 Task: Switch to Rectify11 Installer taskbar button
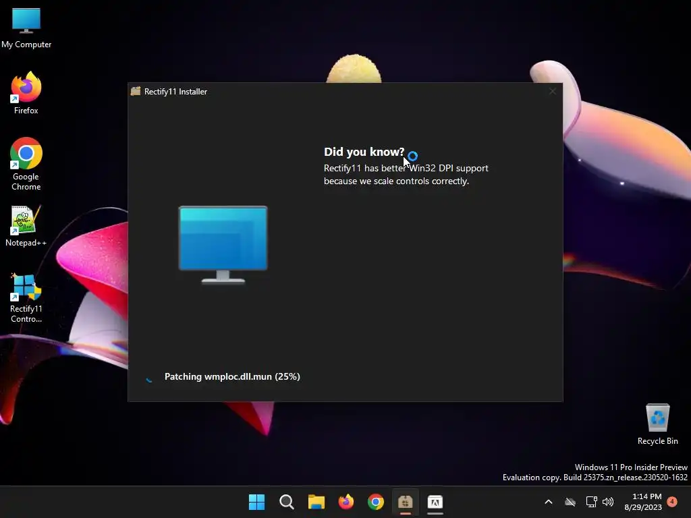(406, 502)
